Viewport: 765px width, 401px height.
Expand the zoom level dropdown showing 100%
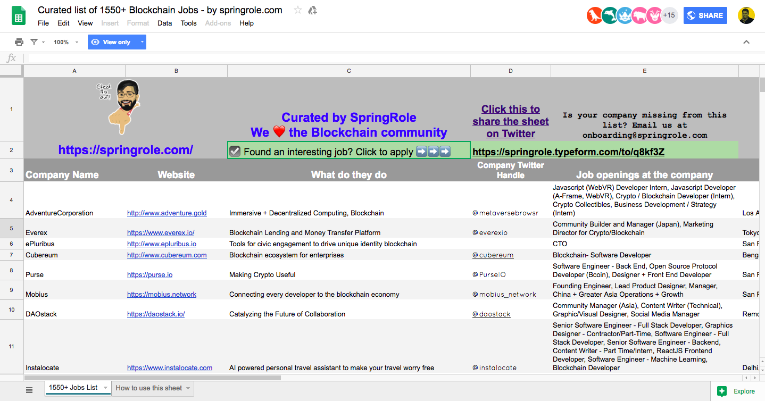[x=63, y=42]
